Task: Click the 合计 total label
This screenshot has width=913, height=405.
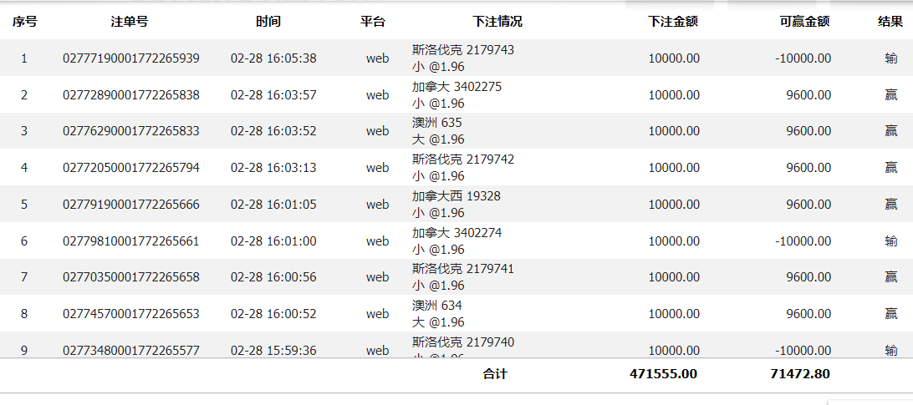Action: pos(495,374)
